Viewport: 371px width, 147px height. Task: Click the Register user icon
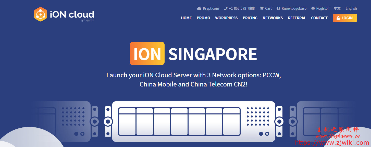click(x=313, y=8)
